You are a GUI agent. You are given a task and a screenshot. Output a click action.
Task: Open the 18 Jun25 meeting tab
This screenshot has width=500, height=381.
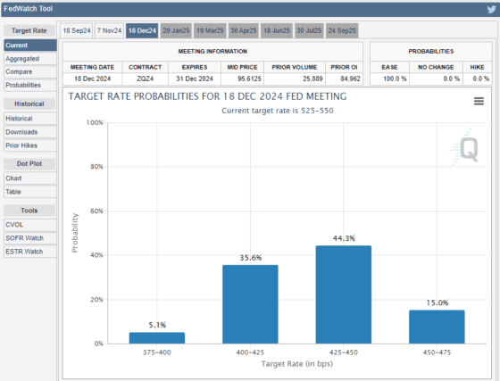tap(277, 30)
